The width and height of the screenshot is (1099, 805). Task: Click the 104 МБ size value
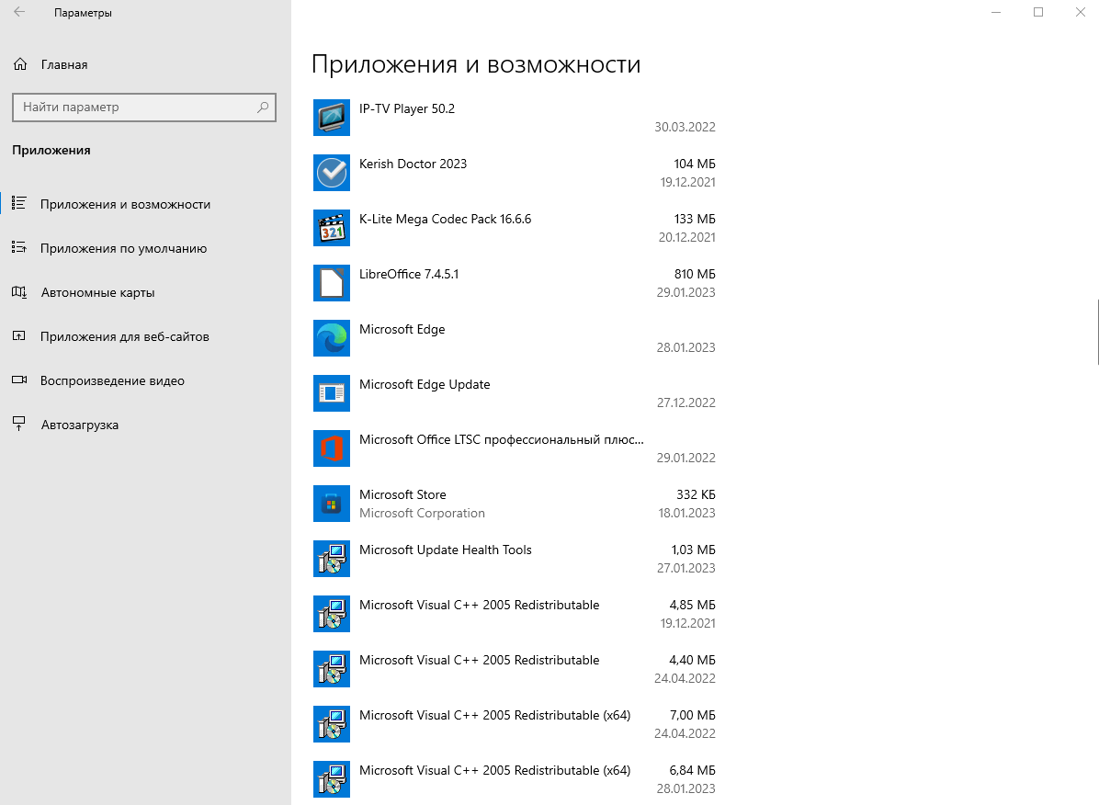point(695,164)
